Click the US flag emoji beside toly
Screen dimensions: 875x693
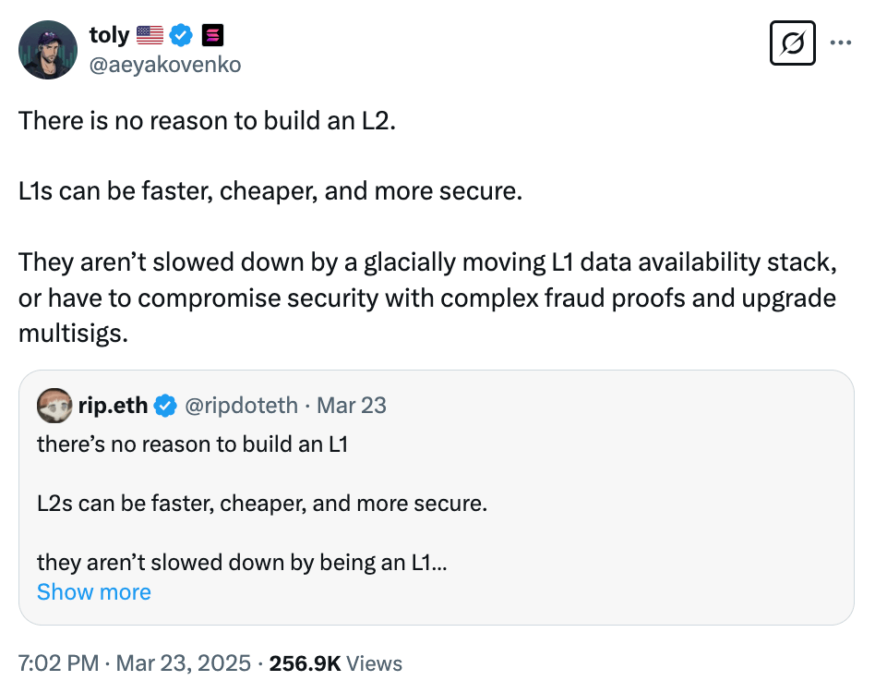150,36
